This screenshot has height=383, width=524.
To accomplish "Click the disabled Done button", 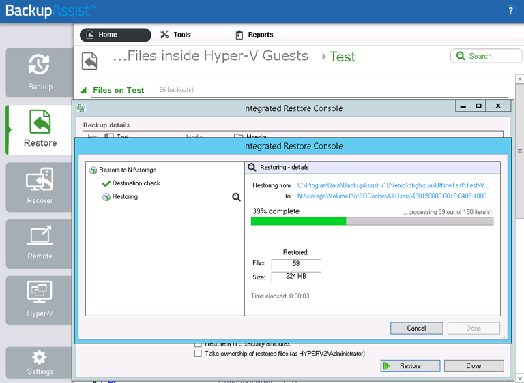I will 474,328.
